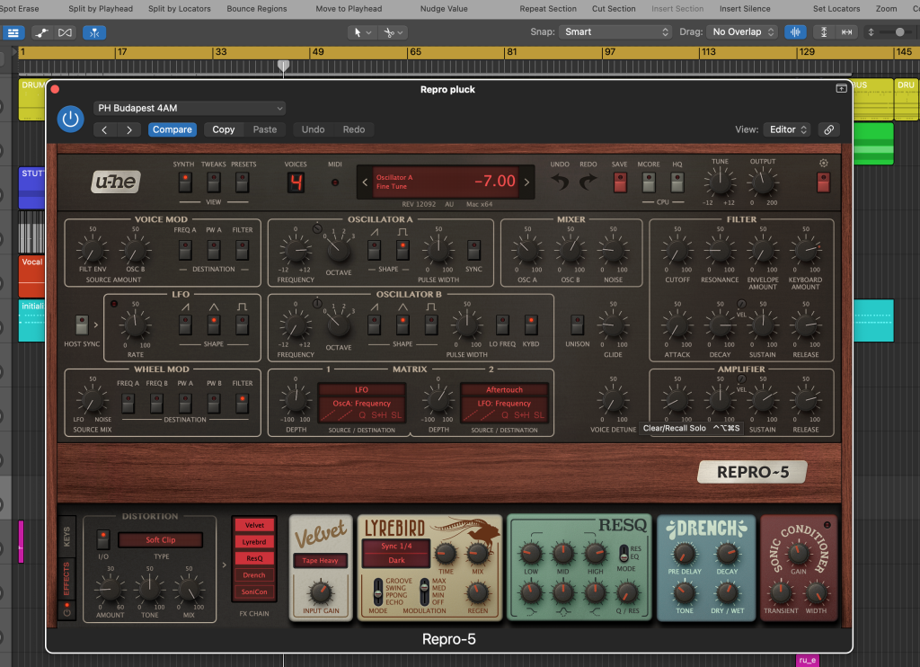Click the vertical auto zoom icon
The width and height of the screenshot is (920, 667).
click(824, 32)
